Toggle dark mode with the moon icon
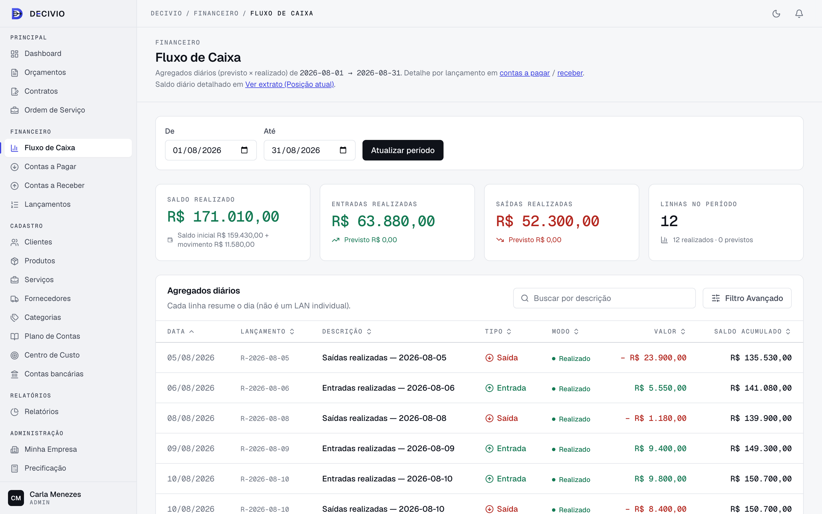 click(x=776, y=14)
